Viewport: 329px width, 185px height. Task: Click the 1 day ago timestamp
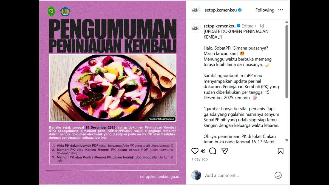[x=200, y=159]
